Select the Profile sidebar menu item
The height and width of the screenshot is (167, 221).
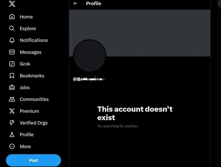coord(21,135)
